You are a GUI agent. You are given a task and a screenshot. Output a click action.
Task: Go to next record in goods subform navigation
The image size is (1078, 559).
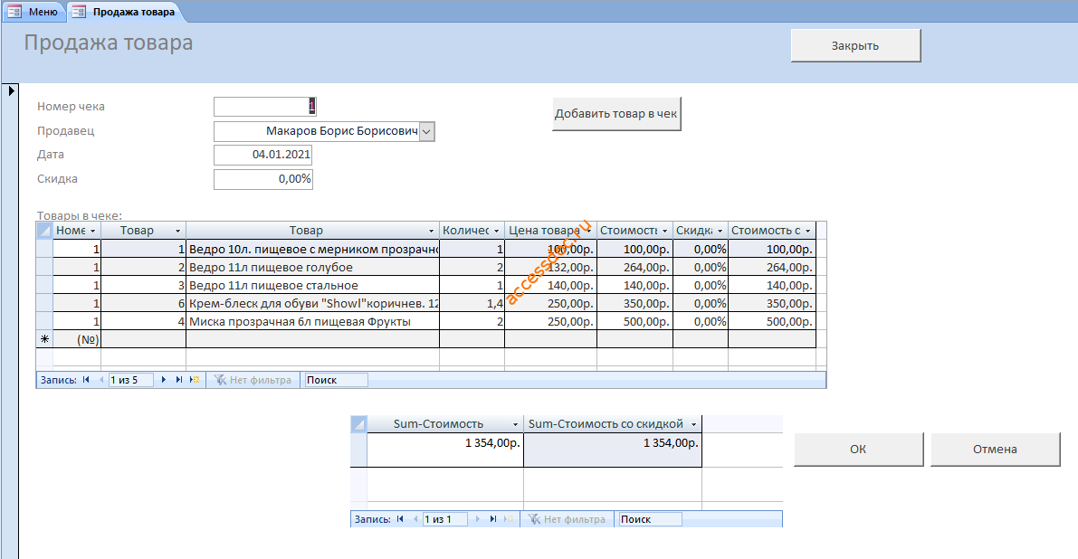pos(164,380)
